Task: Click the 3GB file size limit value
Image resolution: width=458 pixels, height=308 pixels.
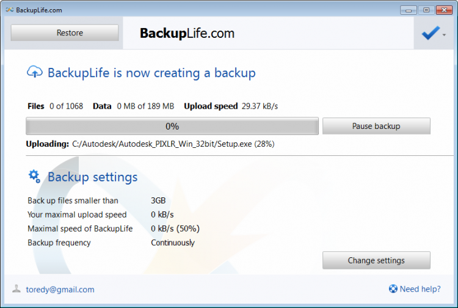Action: point(158,200)
